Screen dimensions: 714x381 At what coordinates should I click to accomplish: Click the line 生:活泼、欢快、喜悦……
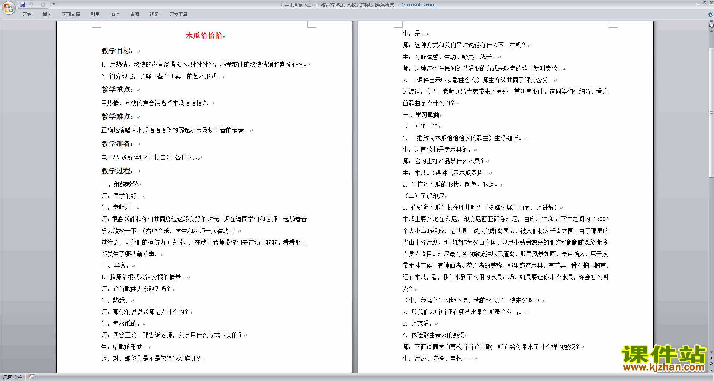point(438,358)
